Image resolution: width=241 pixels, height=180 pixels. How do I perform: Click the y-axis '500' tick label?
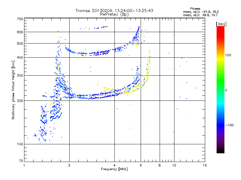(20, 43)
